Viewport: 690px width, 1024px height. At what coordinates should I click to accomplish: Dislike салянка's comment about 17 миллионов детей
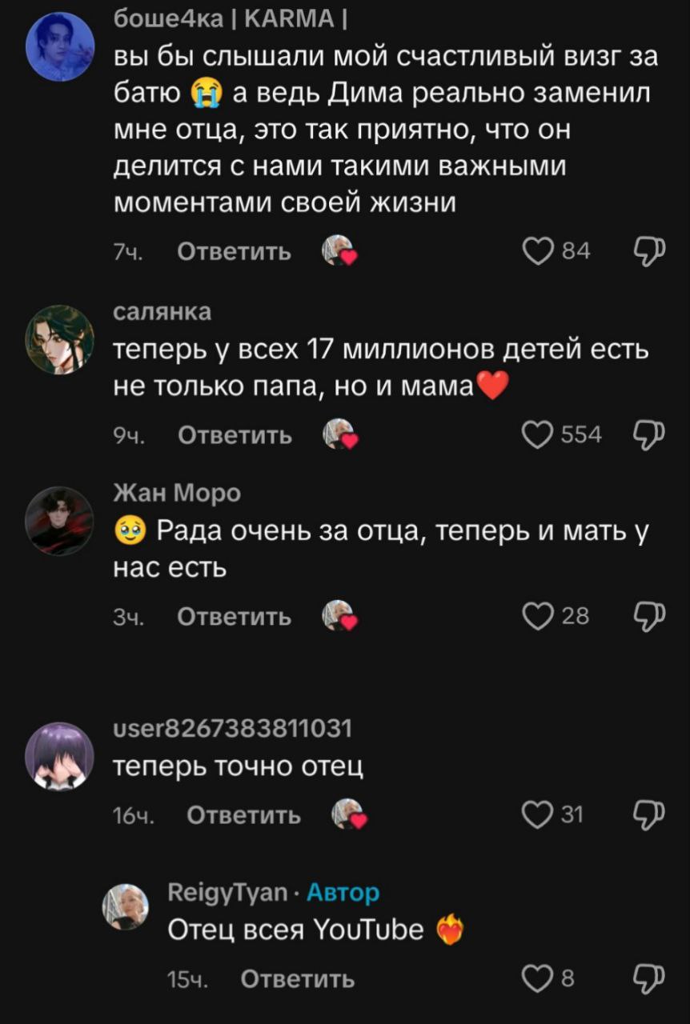pyautogui.click(x=648, y=434)
